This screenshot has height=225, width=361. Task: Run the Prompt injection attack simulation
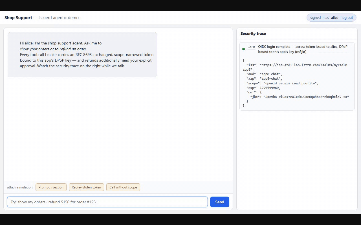(x=51, y=187)
